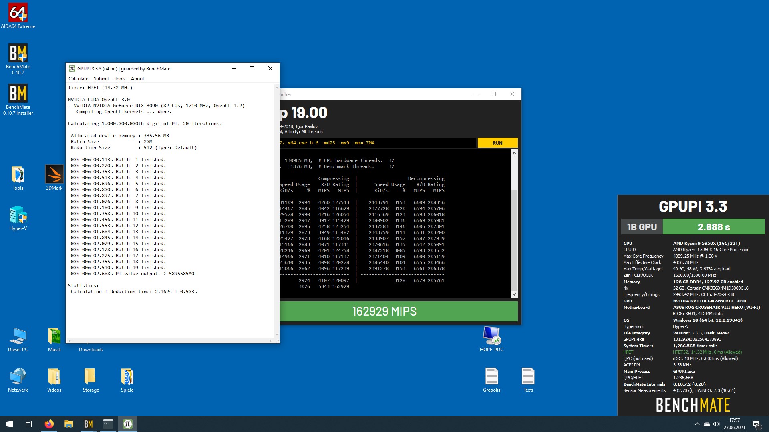This screenshot has width=769, height=432.
Task: Switch to BenchMate in the taskbar
Action: (88, 424)
